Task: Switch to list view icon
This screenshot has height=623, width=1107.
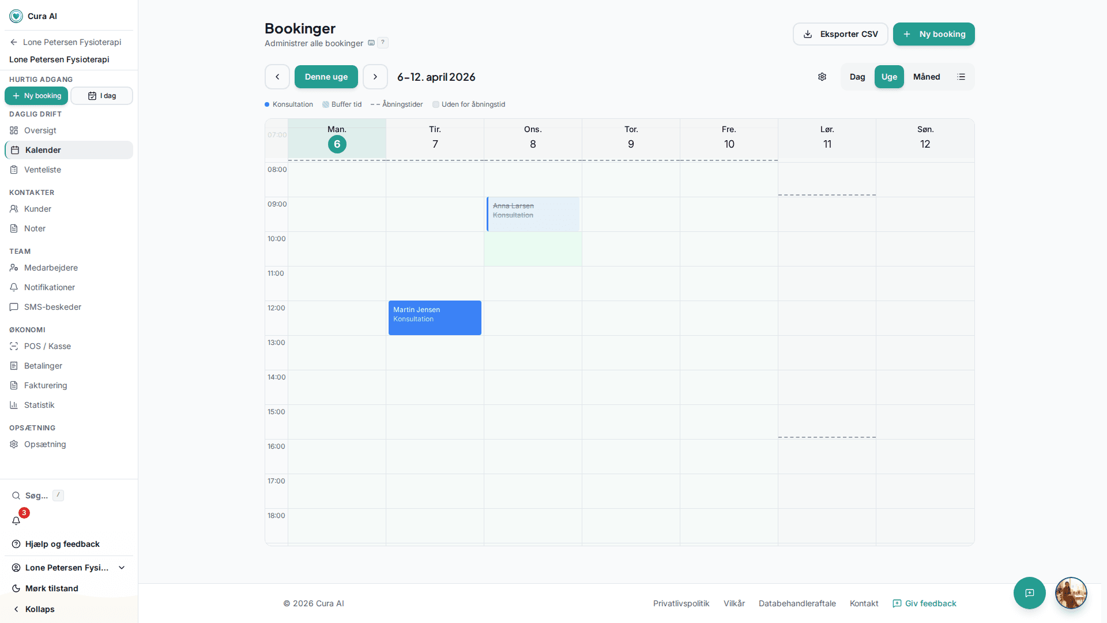Action: pyautogui.click(x=961, y=77)
